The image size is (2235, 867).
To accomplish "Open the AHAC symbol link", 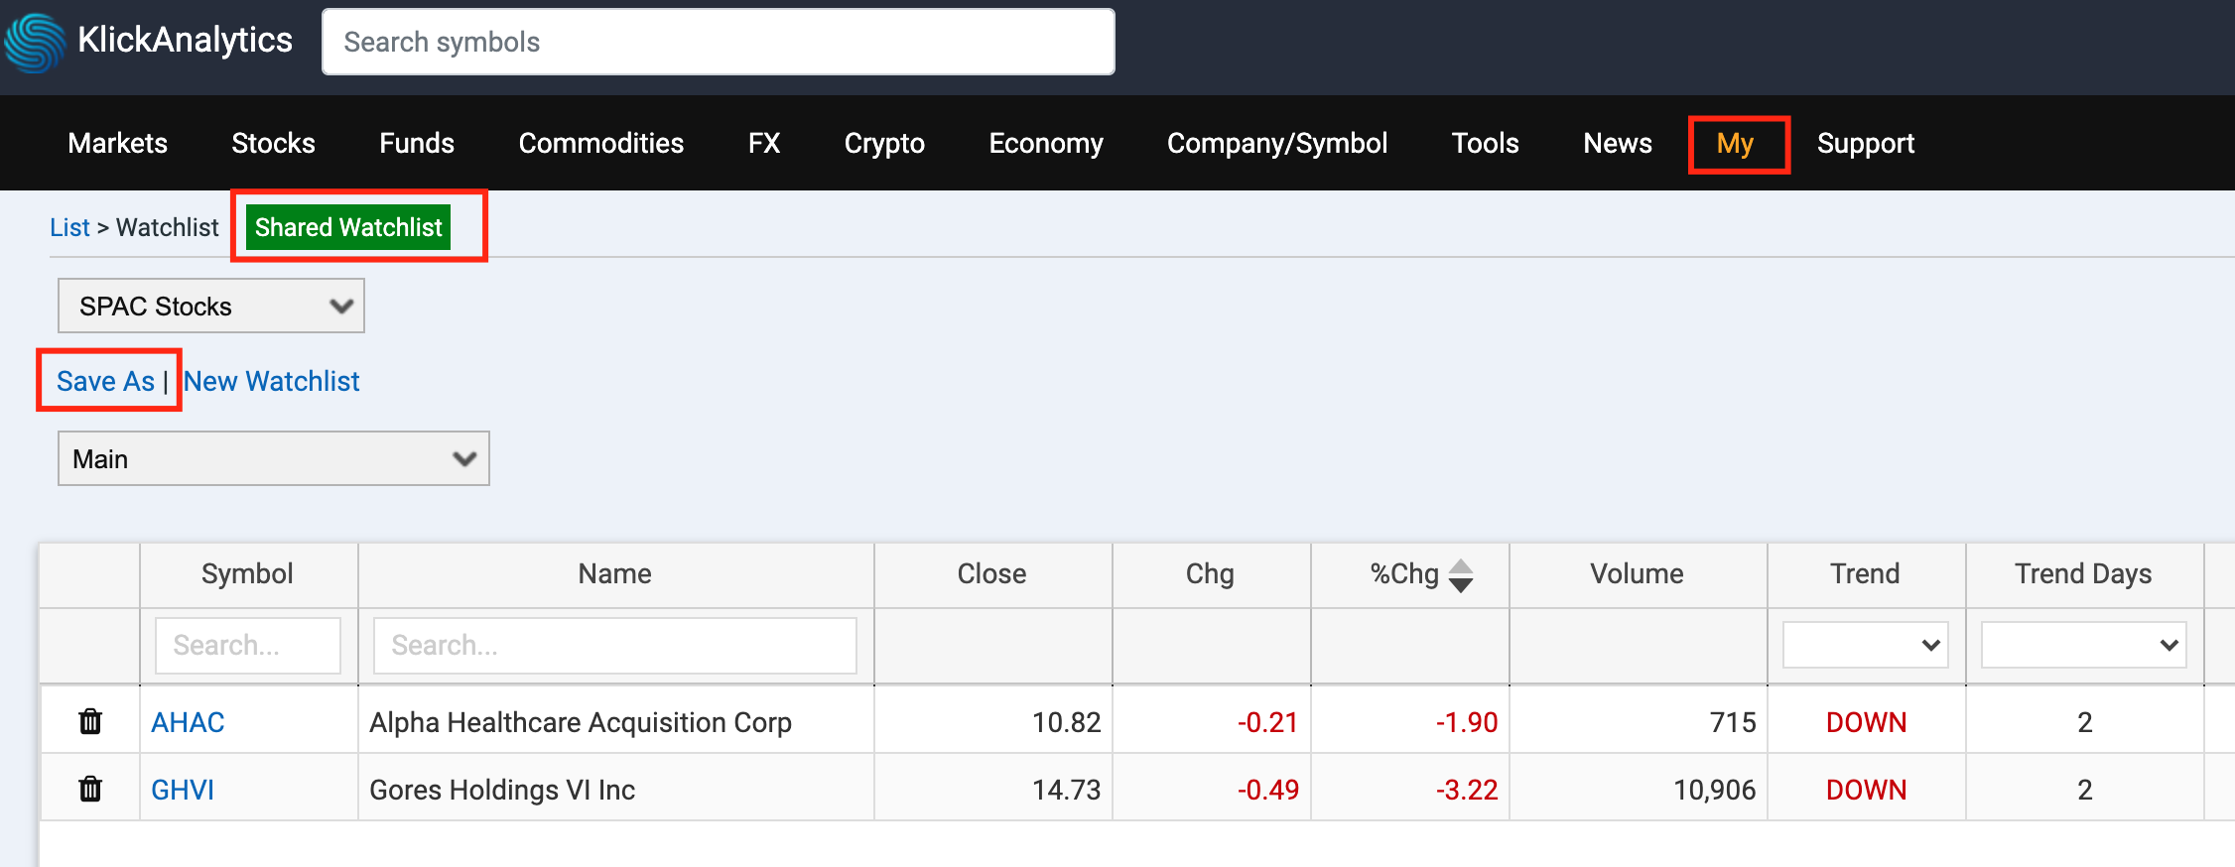I will pyautogui.click(x=188, y=722).
